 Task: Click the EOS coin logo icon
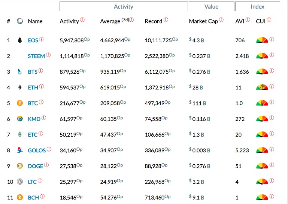point(20,40)
